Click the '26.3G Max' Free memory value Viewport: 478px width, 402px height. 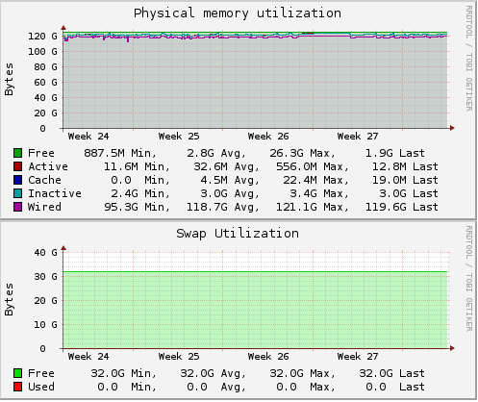[x=302, y=153]
